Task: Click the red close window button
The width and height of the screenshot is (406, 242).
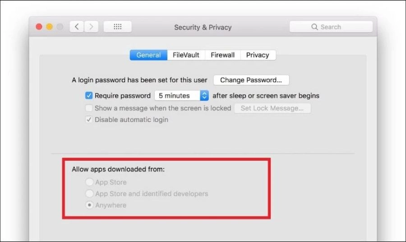Action: [x=39, y=27]
